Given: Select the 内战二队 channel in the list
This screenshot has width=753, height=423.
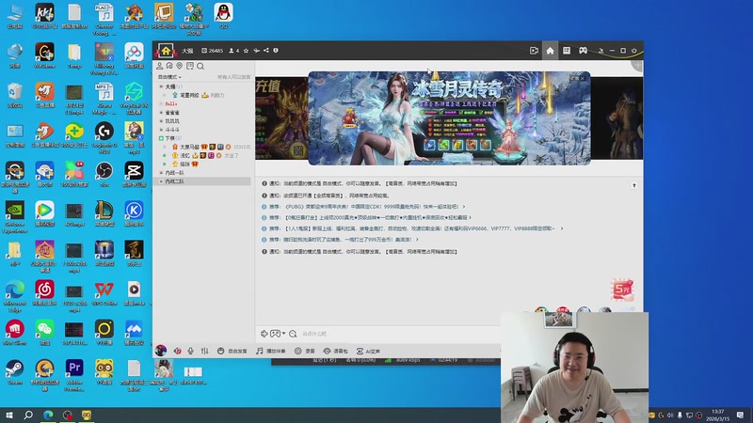Looking at the screenshot, I should (175, 180).
